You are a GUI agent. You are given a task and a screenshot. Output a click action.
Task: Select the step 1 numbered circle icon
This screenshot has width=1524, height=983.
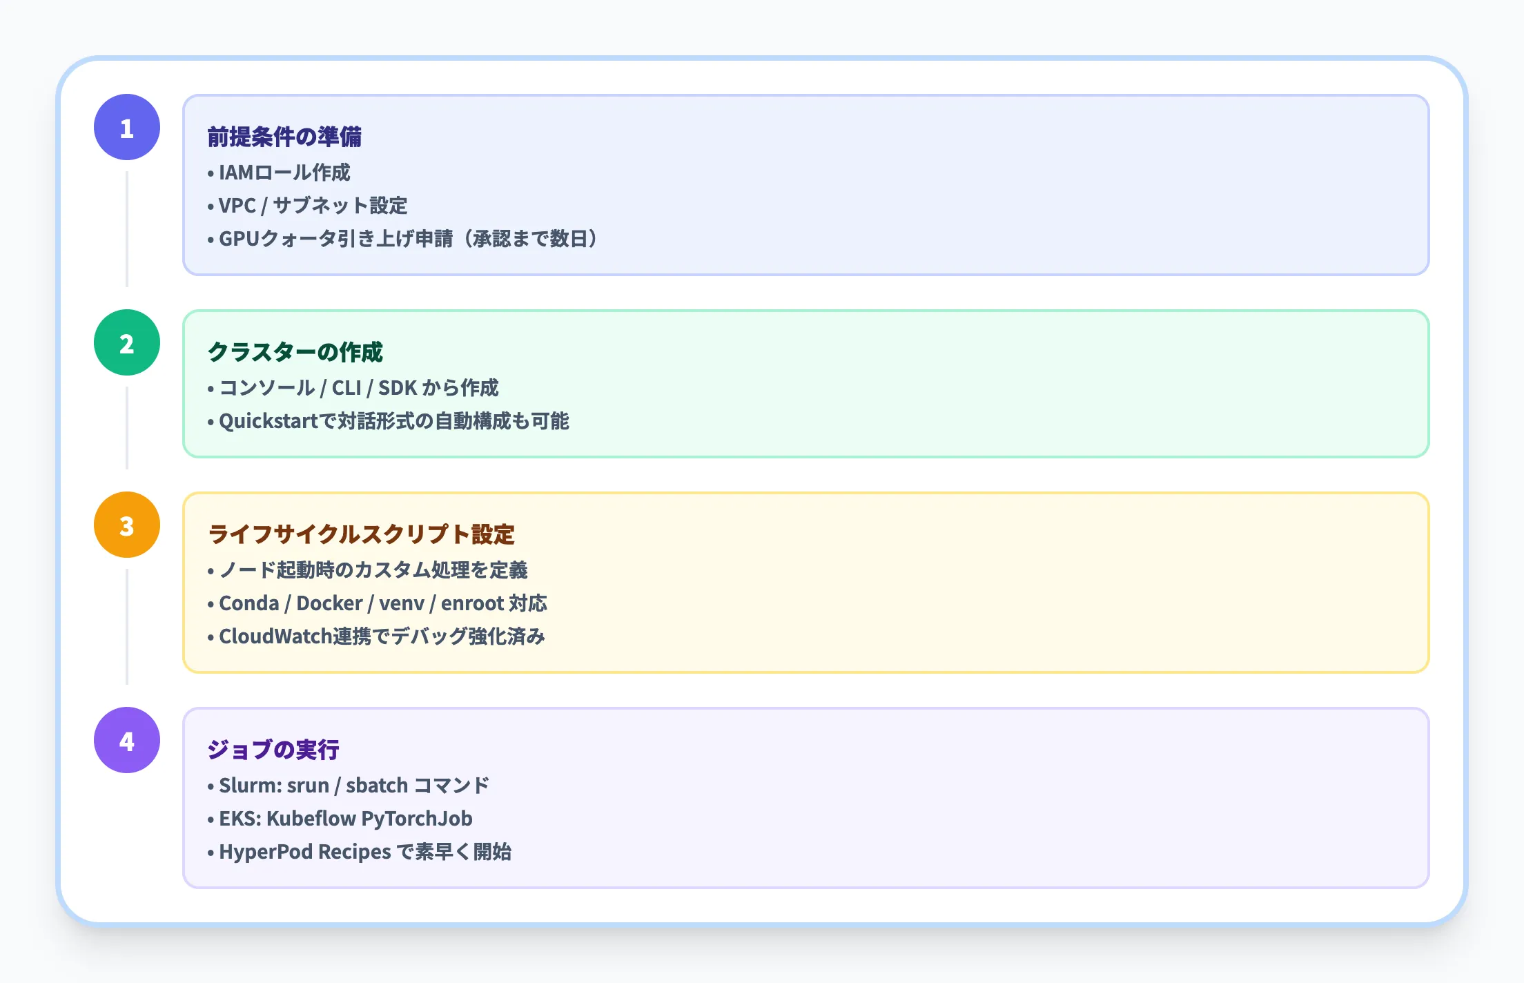tap(126, 126)
